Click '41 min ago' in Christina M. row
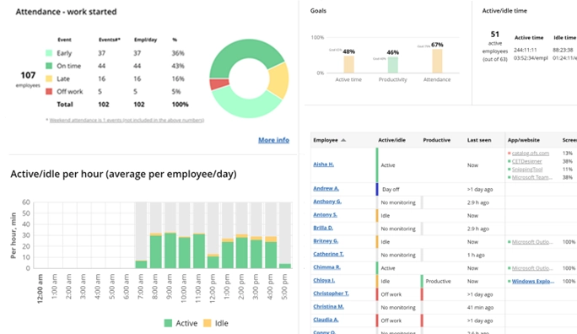 click(480, 308)
